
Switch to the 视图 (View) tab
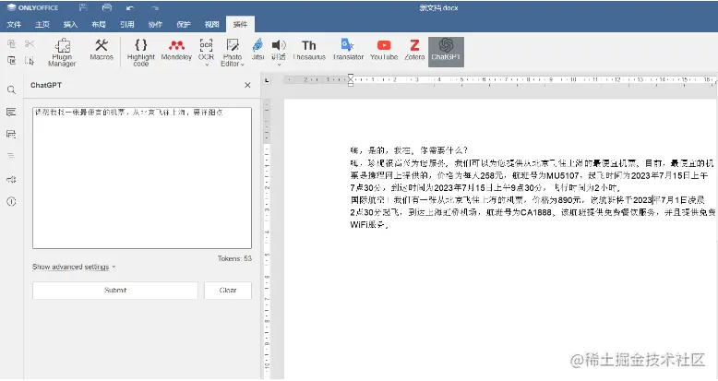(x=212, y=24)
